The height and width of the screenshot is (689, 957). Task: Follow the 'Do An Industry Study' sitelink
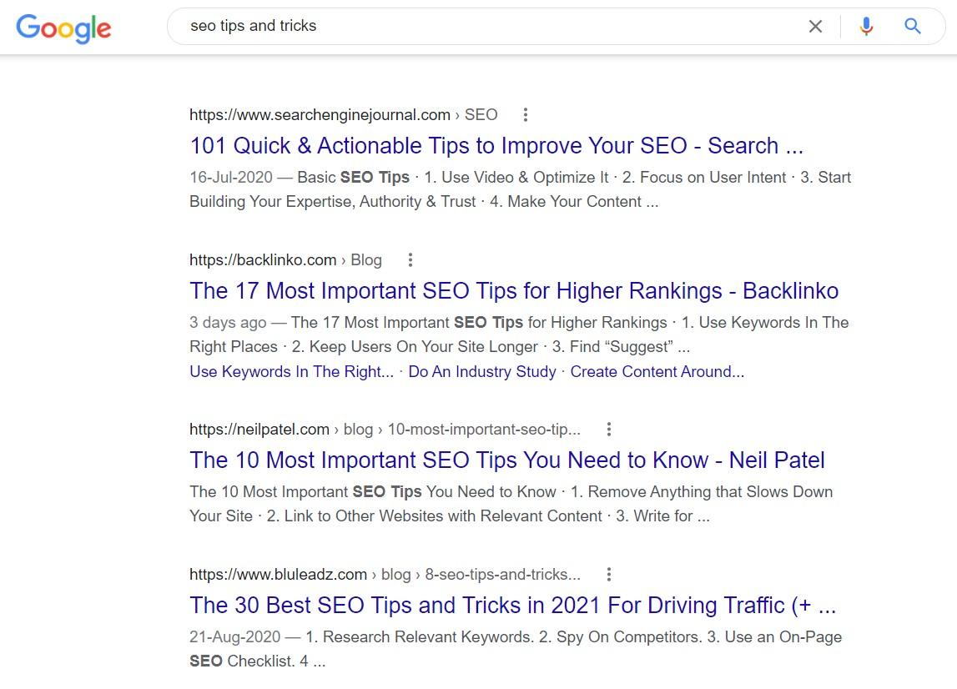click(x=482, y=372)
